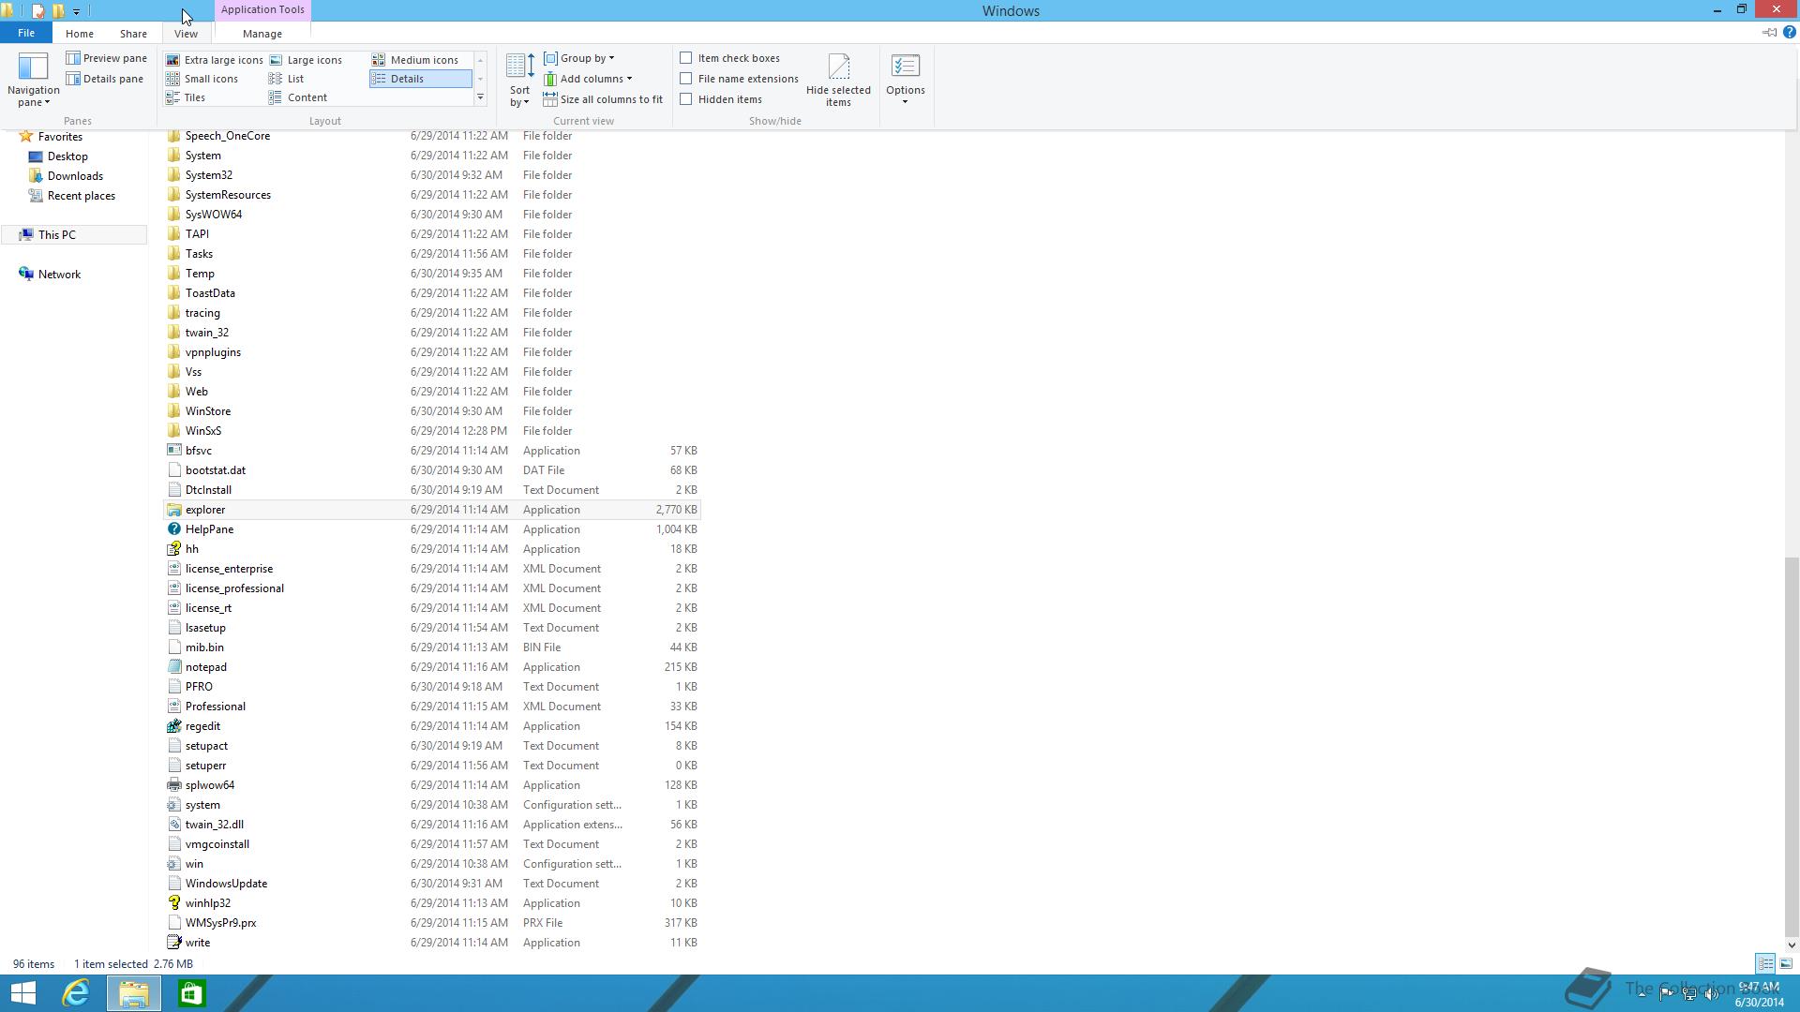This screenshot has height=1012, width=1800.
Task: Click the scrollbar down arrow of file list
Action: click(x=1792, y=945)
